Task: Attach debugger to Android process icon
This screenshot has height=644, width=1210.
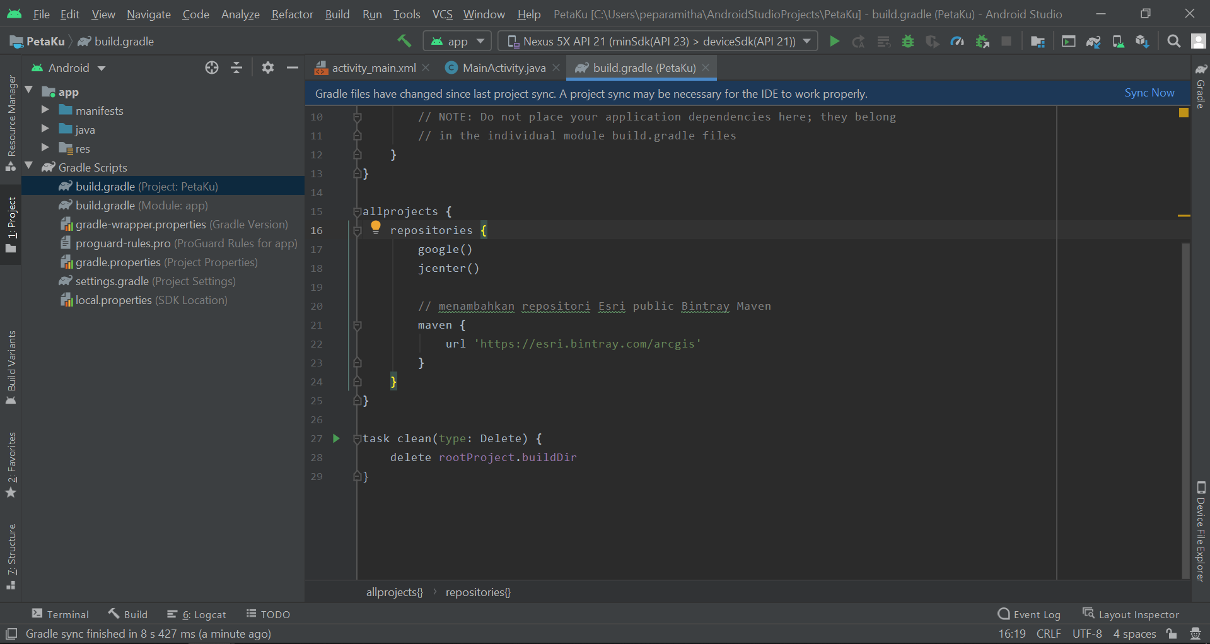Action: (982, 42)
